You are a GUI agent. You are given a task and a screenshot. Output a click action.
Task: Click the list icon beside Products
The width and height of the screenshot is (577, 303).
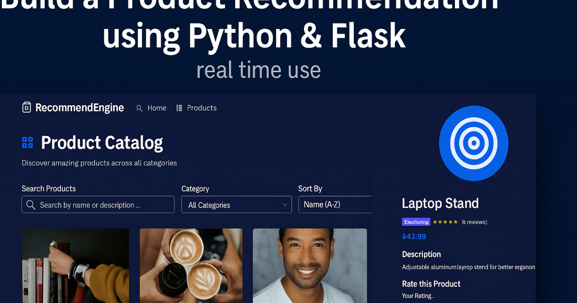click(x=179, y=108)
